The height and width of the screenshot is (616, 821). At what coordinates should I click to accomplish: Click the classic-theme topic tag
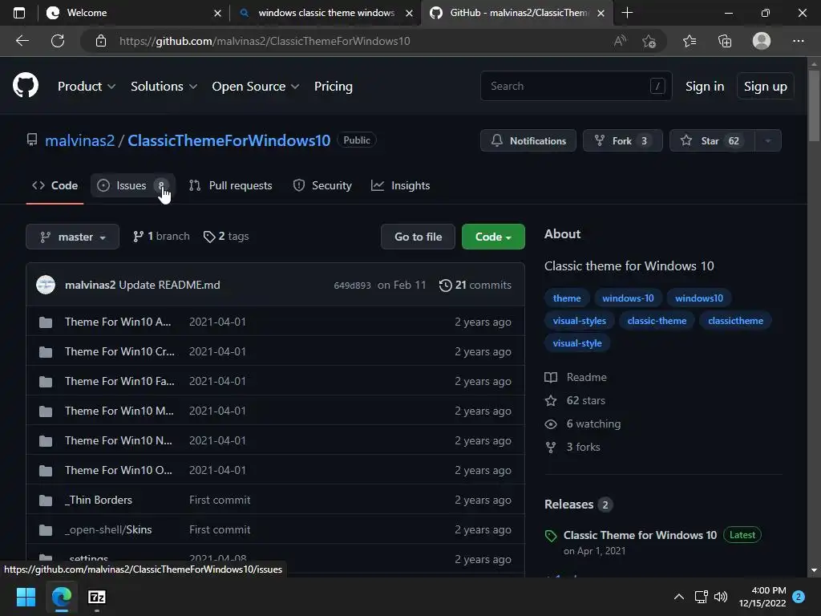[x=657, y=321]
